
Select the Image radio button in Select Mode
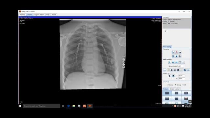pos(168,85)
